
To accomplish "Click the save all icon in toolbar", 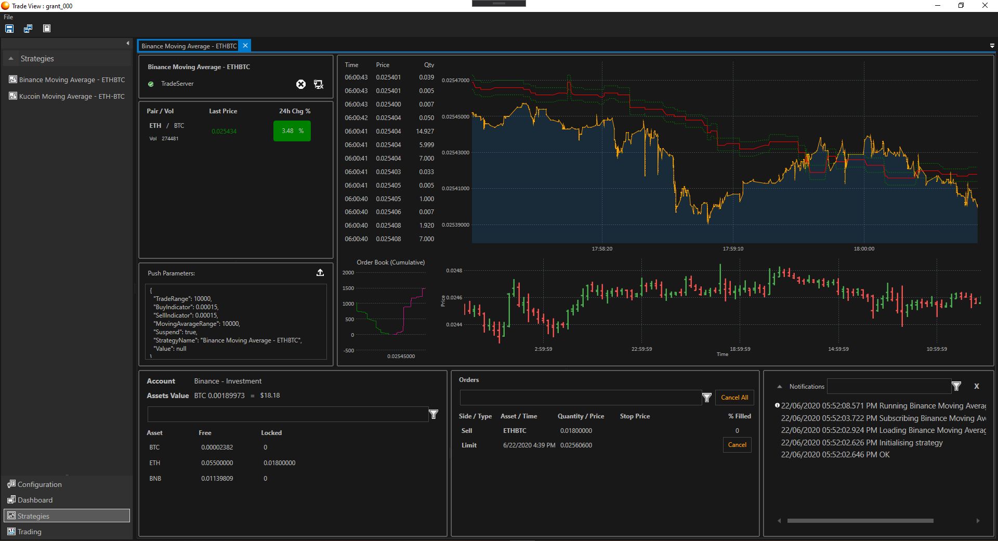I will coord(28,29).
